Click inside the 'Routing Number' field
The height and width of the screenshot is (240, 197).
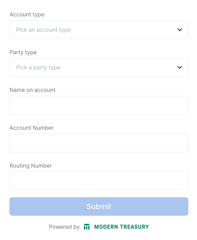pyautogui.click(x=99, y=181)
